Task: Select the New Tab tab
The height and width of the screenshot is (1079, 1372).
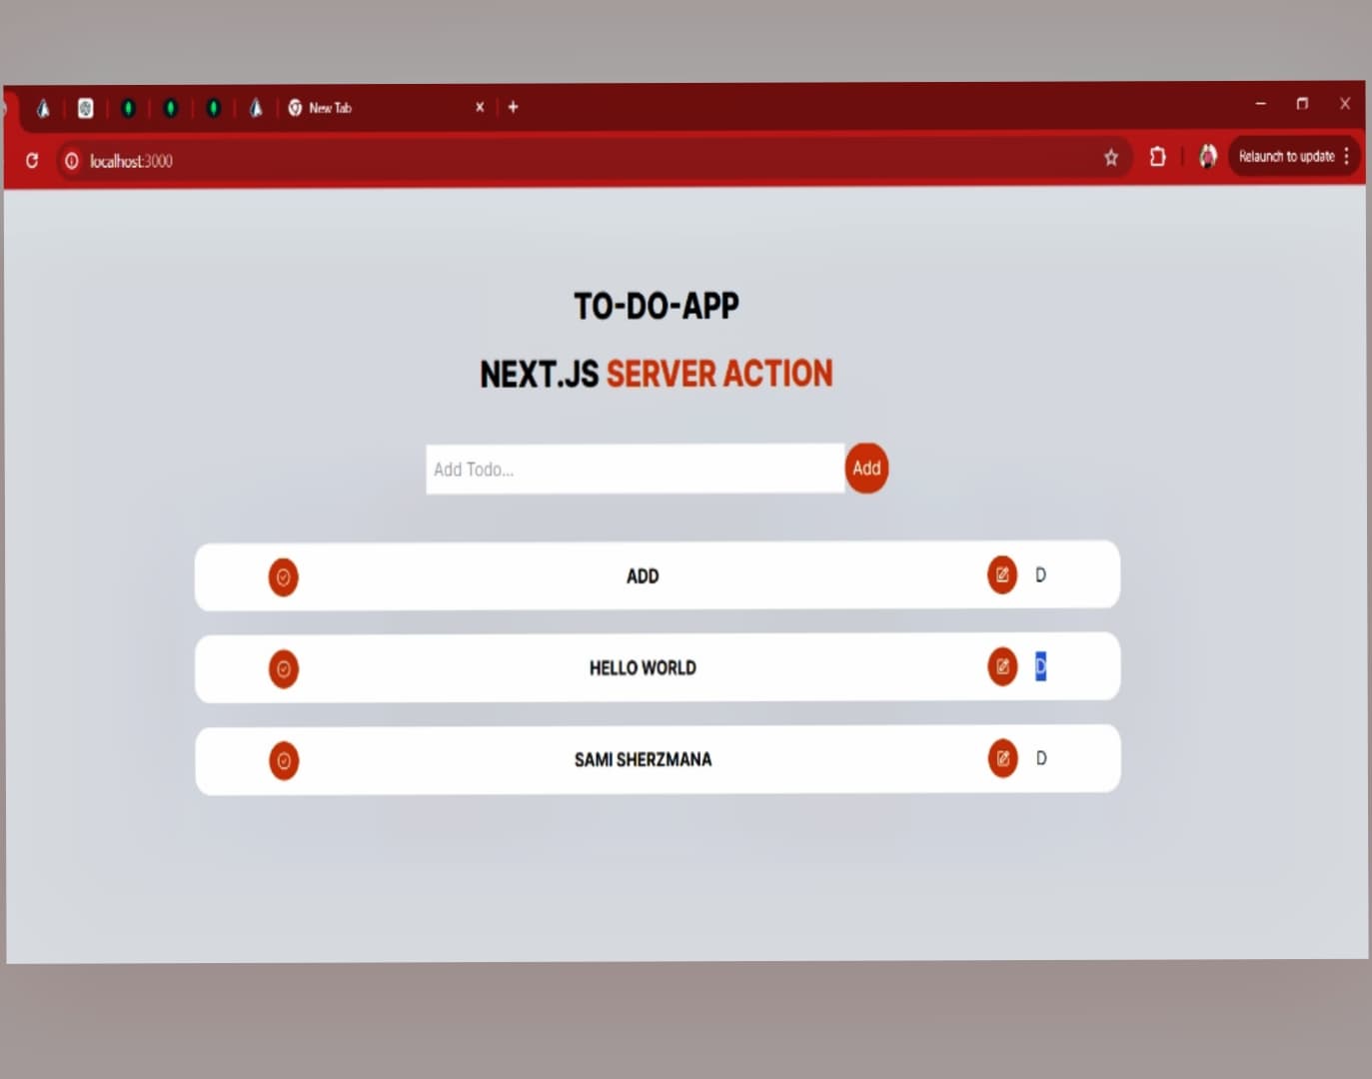Action: (x=385, y=107)
